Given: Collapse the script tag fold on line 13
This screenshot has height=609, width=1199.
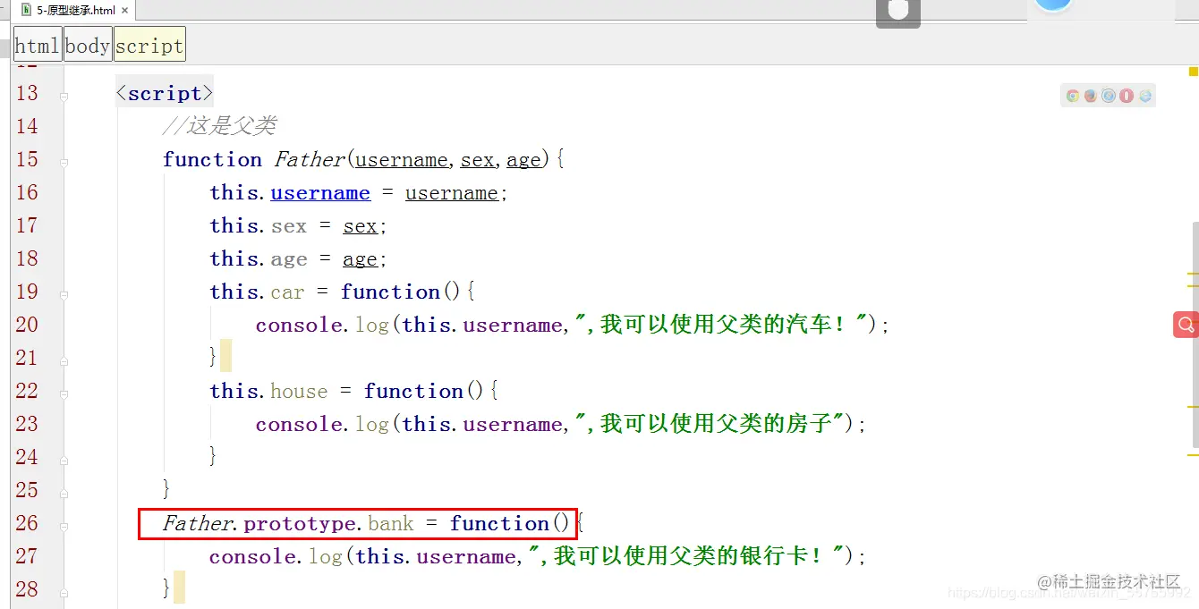Looking at the screenshot, I should pyautogui.click(x=64, y=95).
